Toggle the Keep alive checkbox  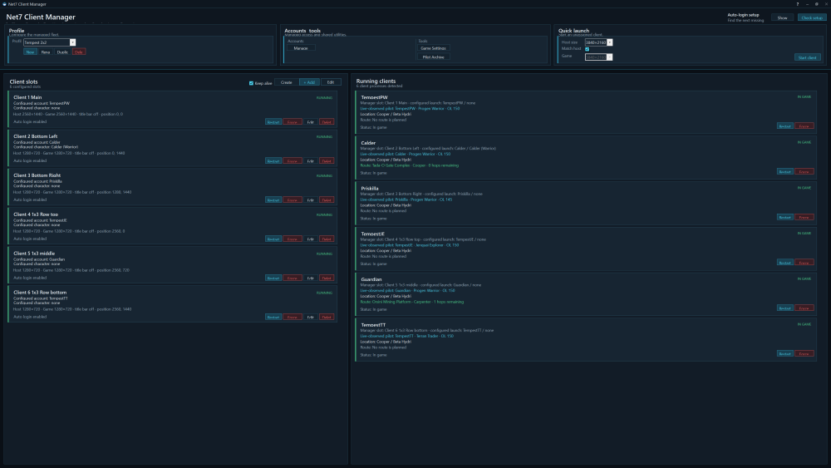251,83
